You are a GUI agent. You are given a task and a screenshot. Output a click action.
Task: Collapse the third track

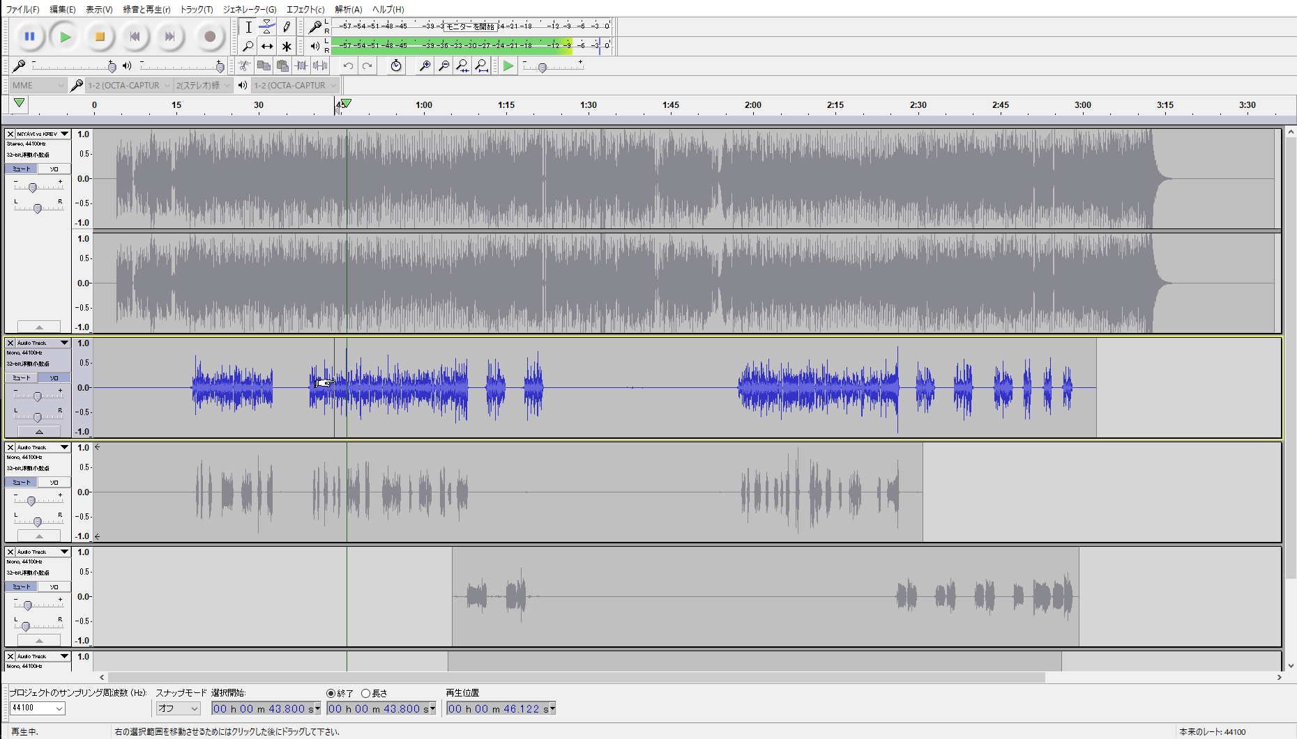(x=39, y=536)
